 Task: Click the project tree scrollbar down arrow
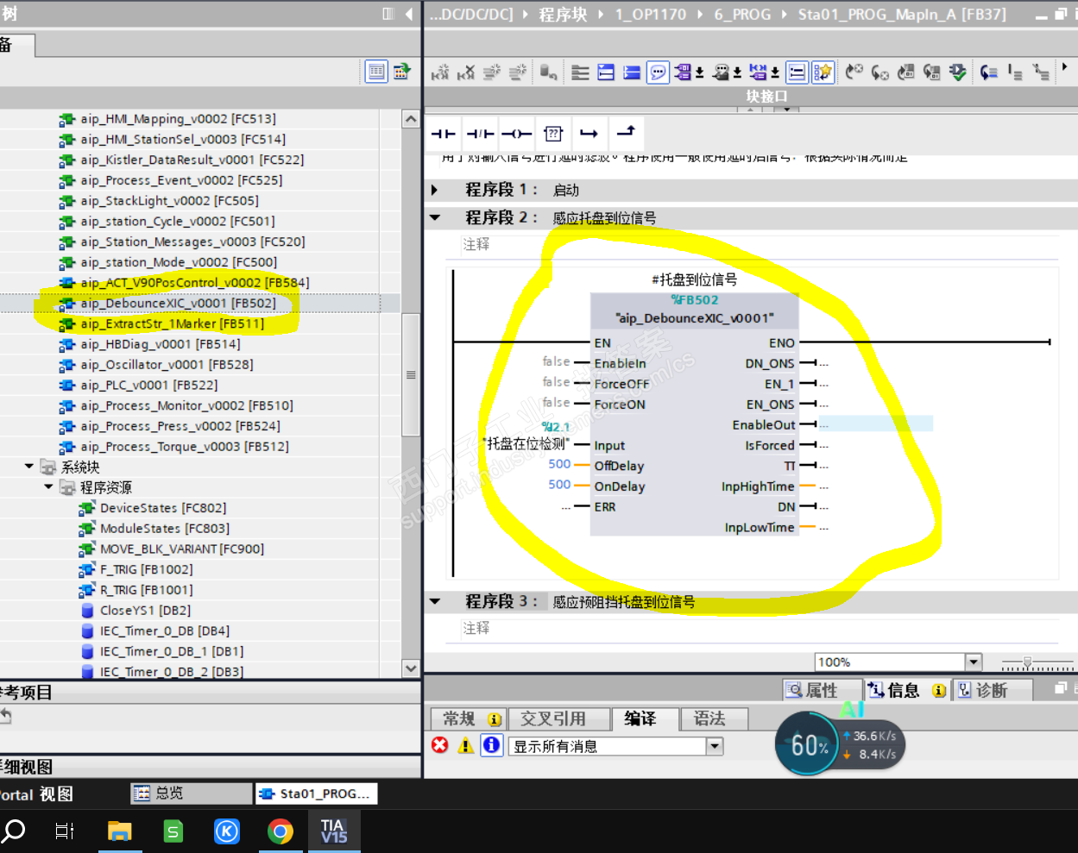[411, 668]
